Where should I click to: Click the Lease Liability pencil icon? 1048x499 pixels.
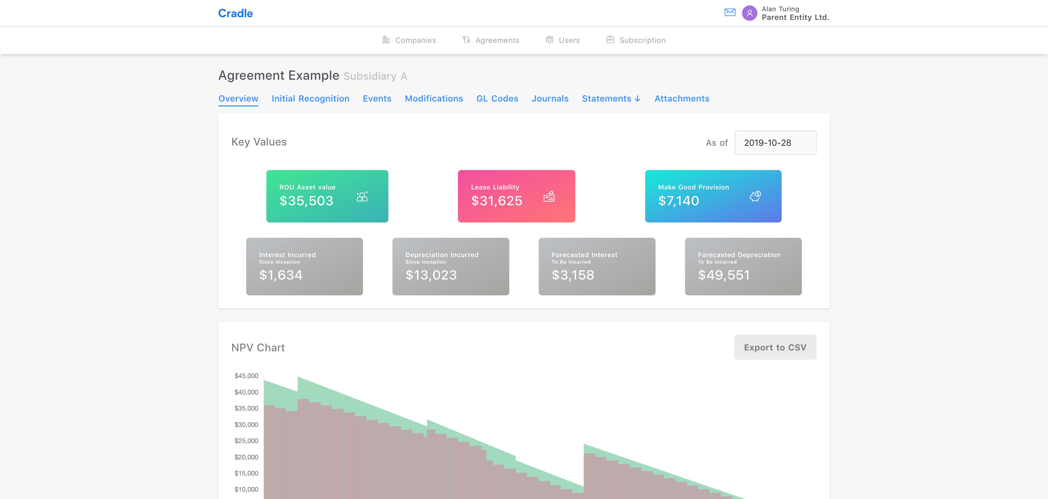point(549,197)
